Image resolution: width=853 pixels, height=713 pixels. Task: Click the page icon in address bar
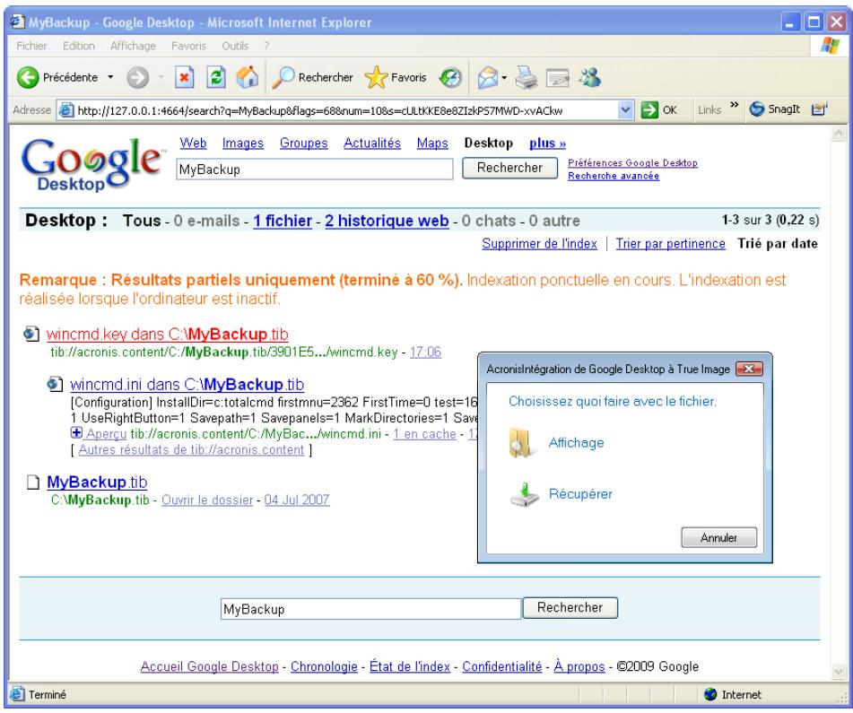tap(66, 110)
